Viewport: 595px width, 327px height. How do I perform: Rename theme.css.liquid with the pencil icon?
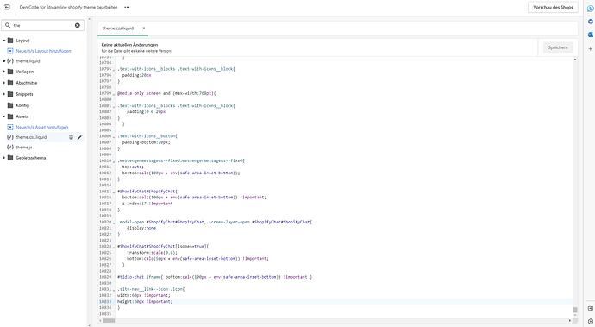click(x=79, y=137)
